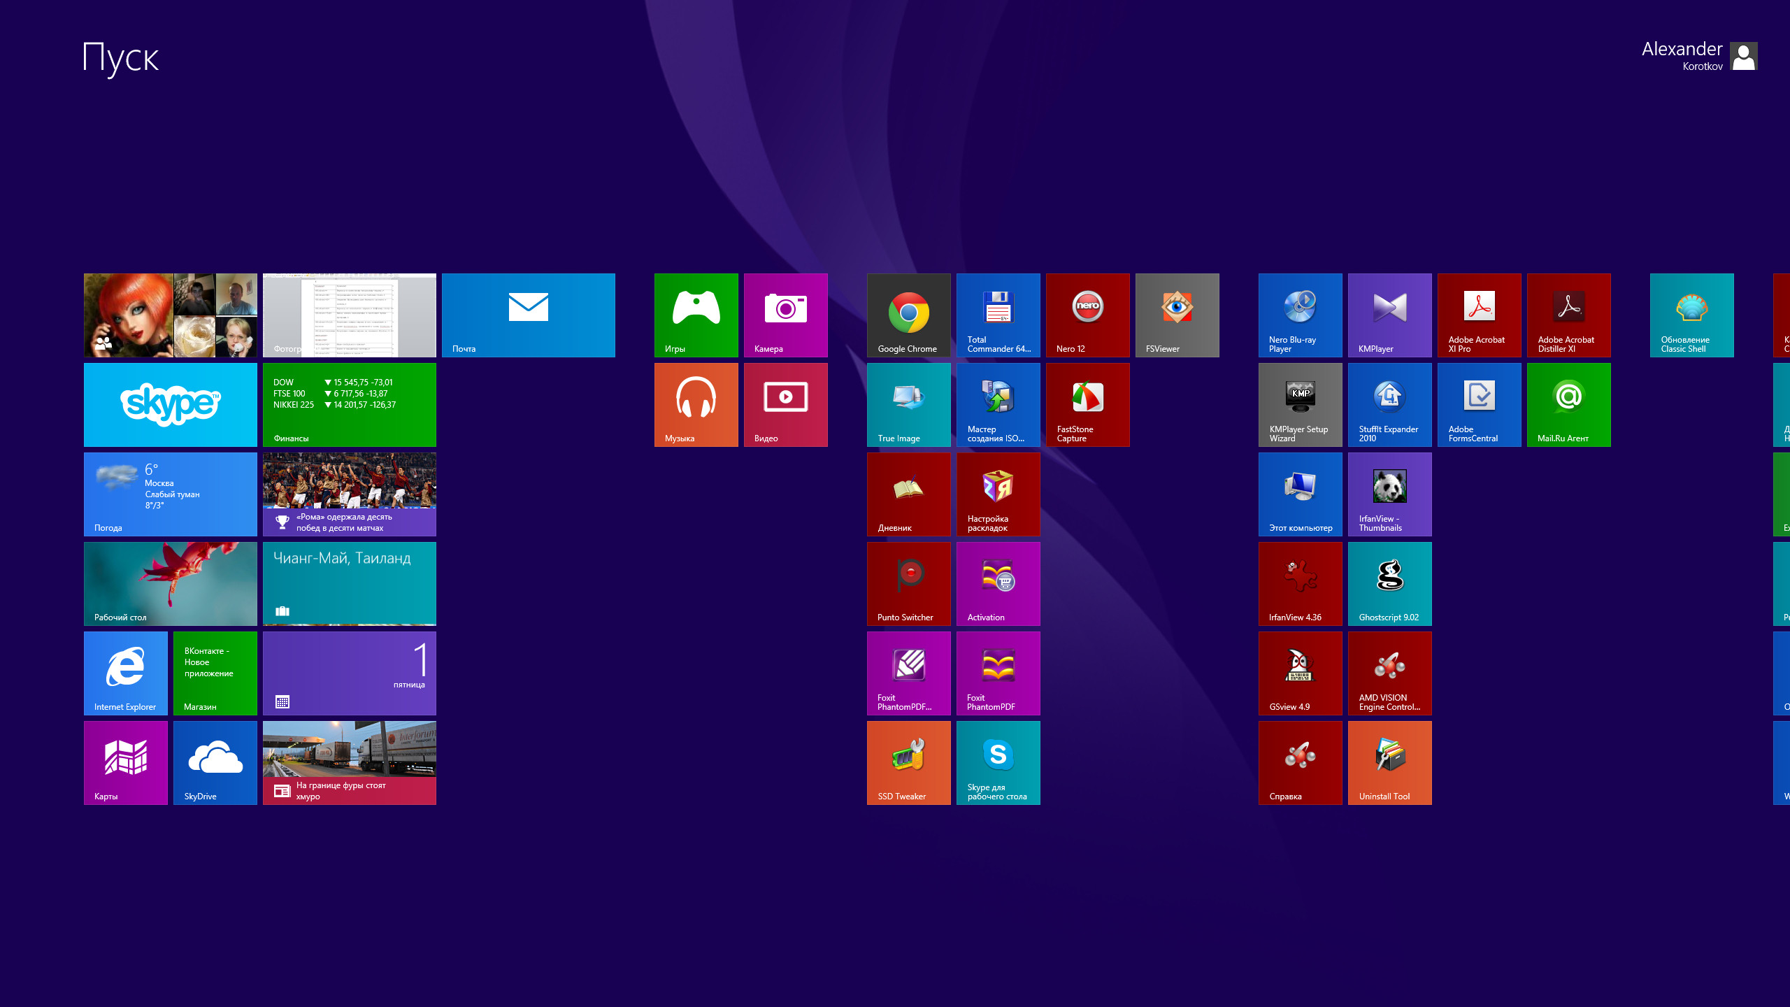Open the calendar tile showing пятница

pos(349,673)
